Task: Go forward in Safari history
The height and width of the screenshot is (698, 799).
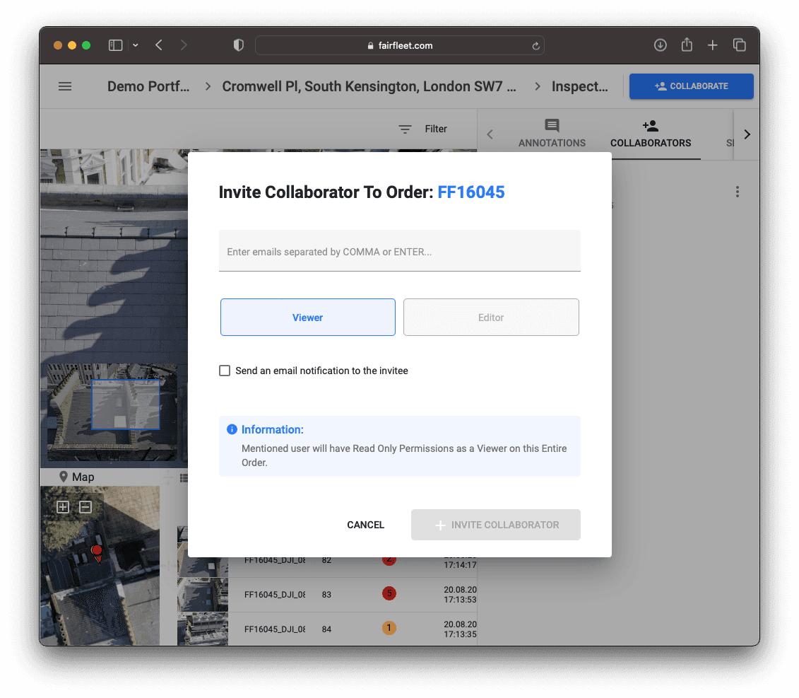Action: (184, 45)
